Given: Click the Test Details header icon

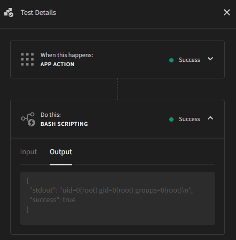Looking at the screenshot, I should pos(9,12).
